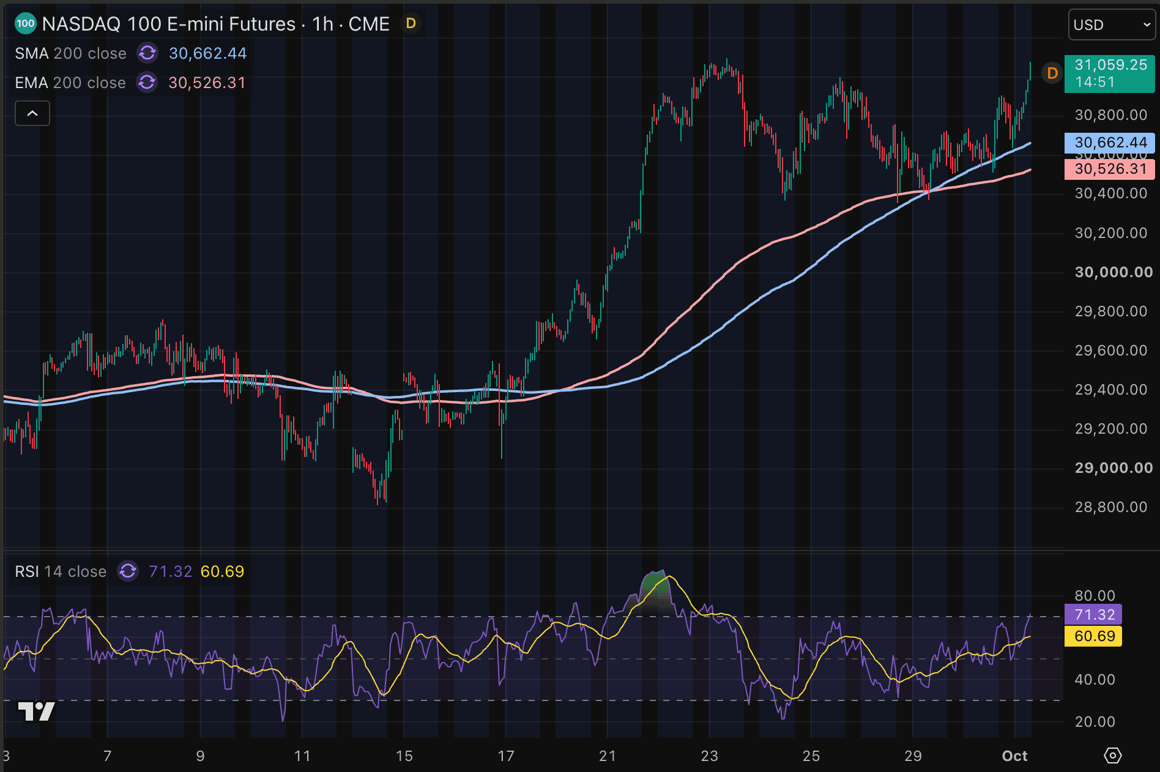
Task: Click the 40.00 level on the RSI axis
Action: [1095, 680]
